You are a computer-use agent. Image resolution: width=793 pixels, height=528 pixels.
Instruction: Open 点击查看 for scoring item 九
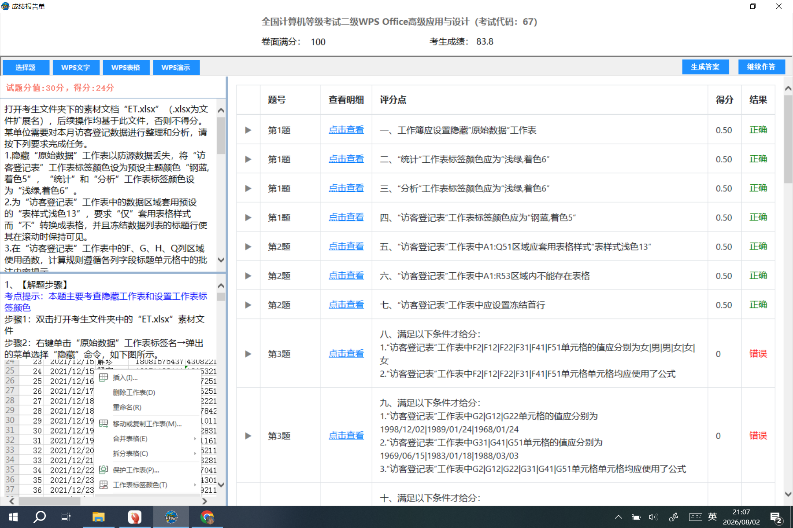[346, 435]
